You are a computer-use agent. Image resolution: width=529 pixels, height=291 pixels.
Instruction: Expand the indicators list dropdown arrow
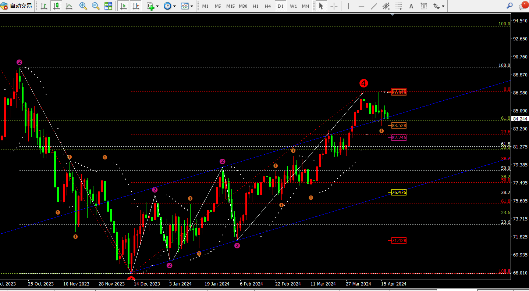[x=157, y=6]
